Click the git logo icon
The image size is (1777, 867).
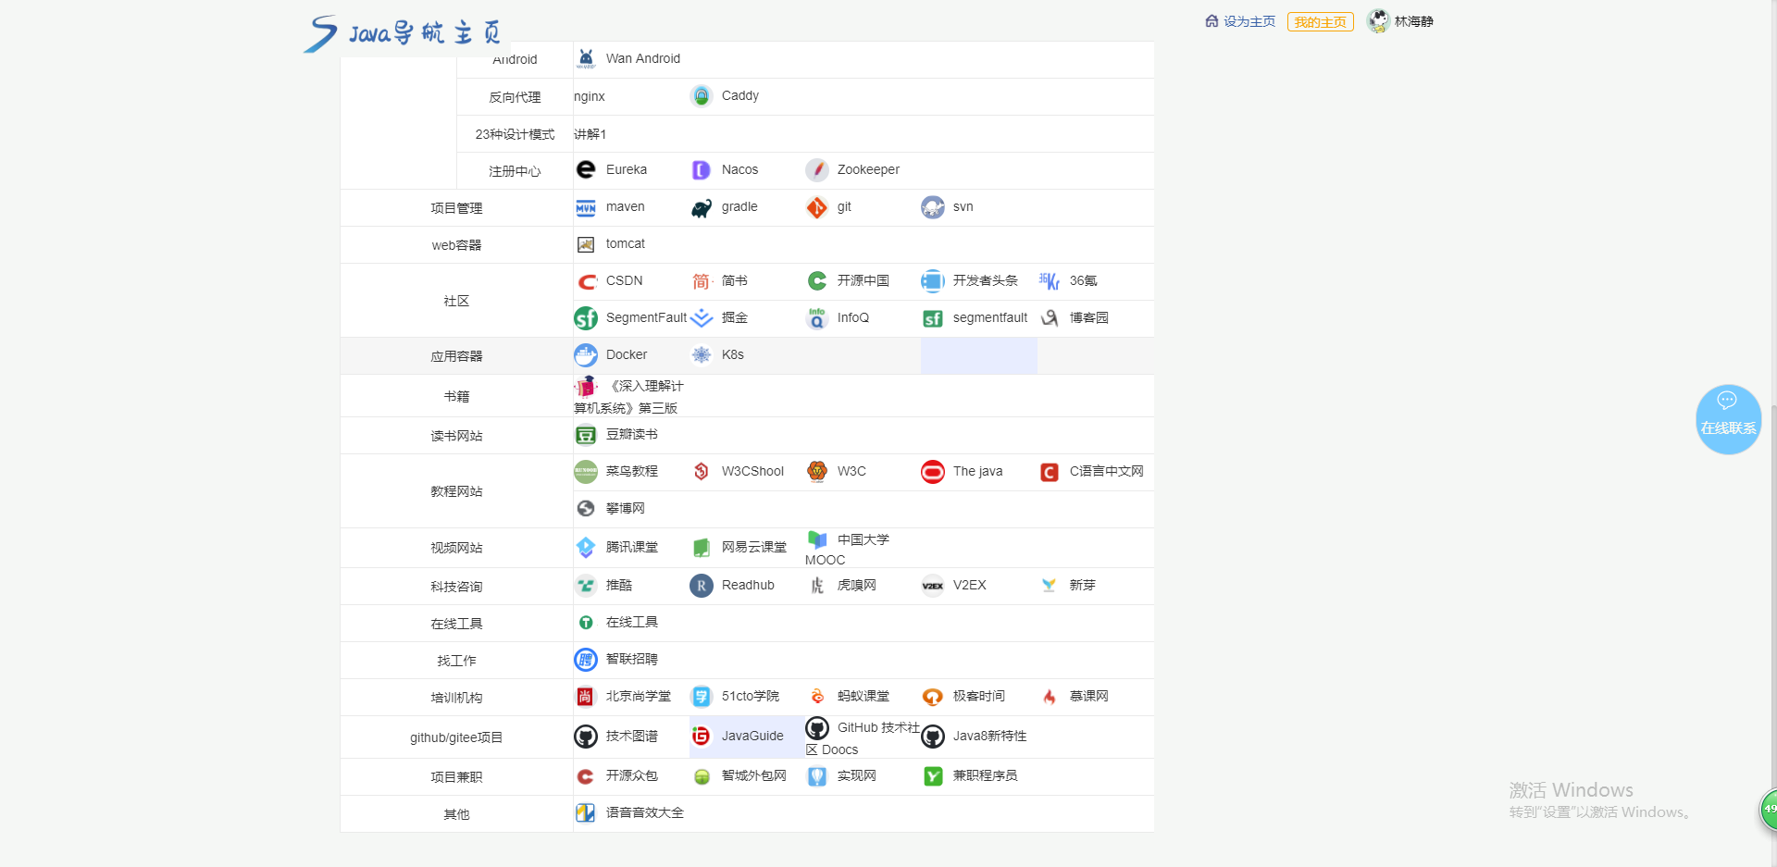(x=817, y=207)
